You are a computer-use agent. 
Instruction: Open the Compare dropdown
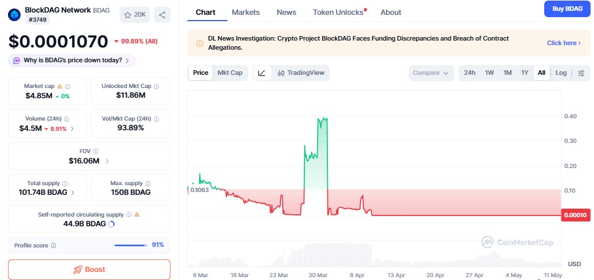coord(431,73)
